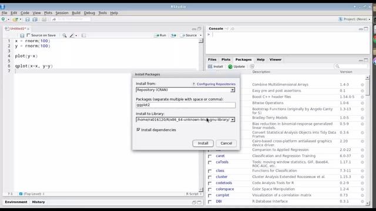Switch to the History tab
Image resolution: width=376 pixels, height=211 pixels.
pos(38,202)
